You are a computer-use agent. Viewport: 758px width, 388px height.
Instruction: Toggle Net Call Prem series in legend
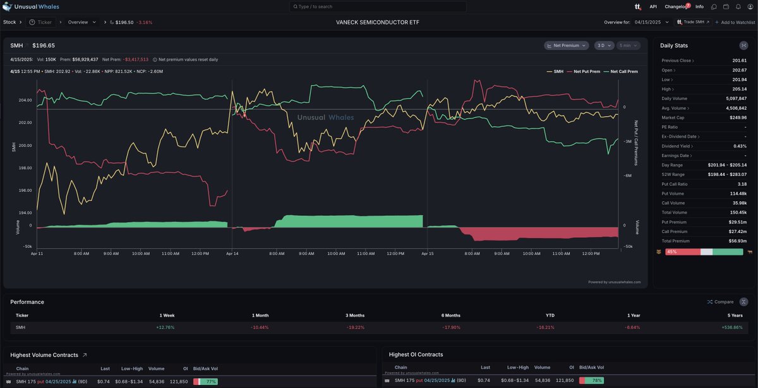(620, 71)
